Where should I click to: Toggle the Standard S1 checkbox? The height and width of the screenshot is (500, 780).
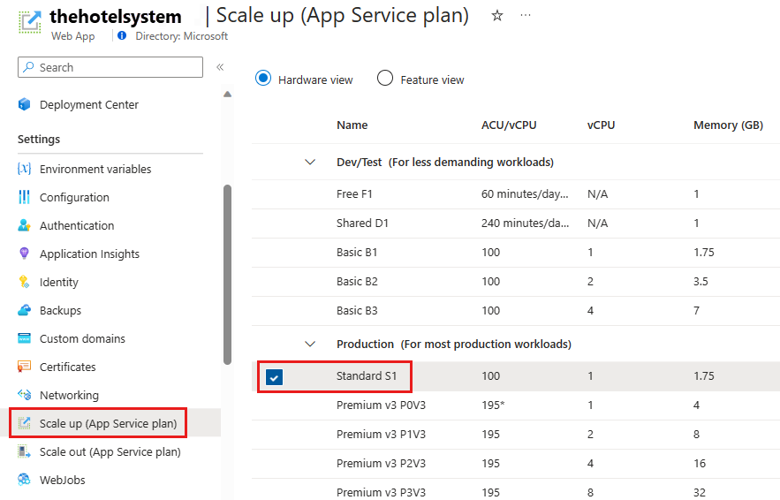coord(274,377)
